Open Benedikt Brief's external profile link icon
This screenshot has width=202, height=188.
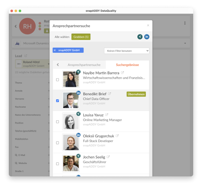coord(109,94)
